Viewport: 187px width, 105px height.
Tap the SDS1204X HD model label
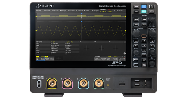38,76
